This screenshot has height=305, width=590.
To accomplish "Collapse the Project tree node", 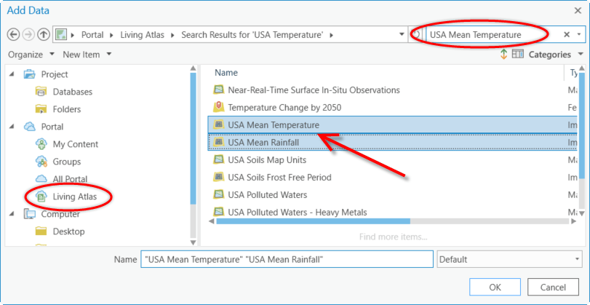I will 12,74.
